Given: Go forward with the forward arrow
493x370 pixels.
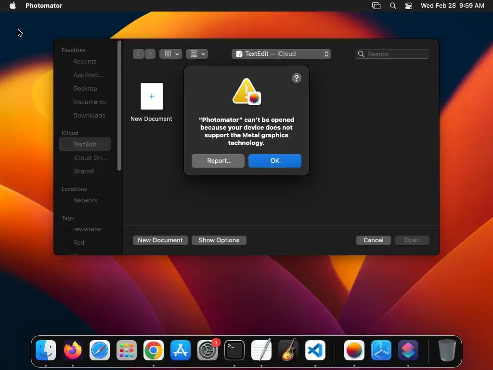Looking at the screenshot, I should pyautogui.click(x=150, y=54).
